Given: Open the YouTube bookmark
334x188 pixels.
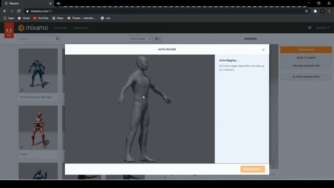Looking at the screenshot, I should 41,18.
